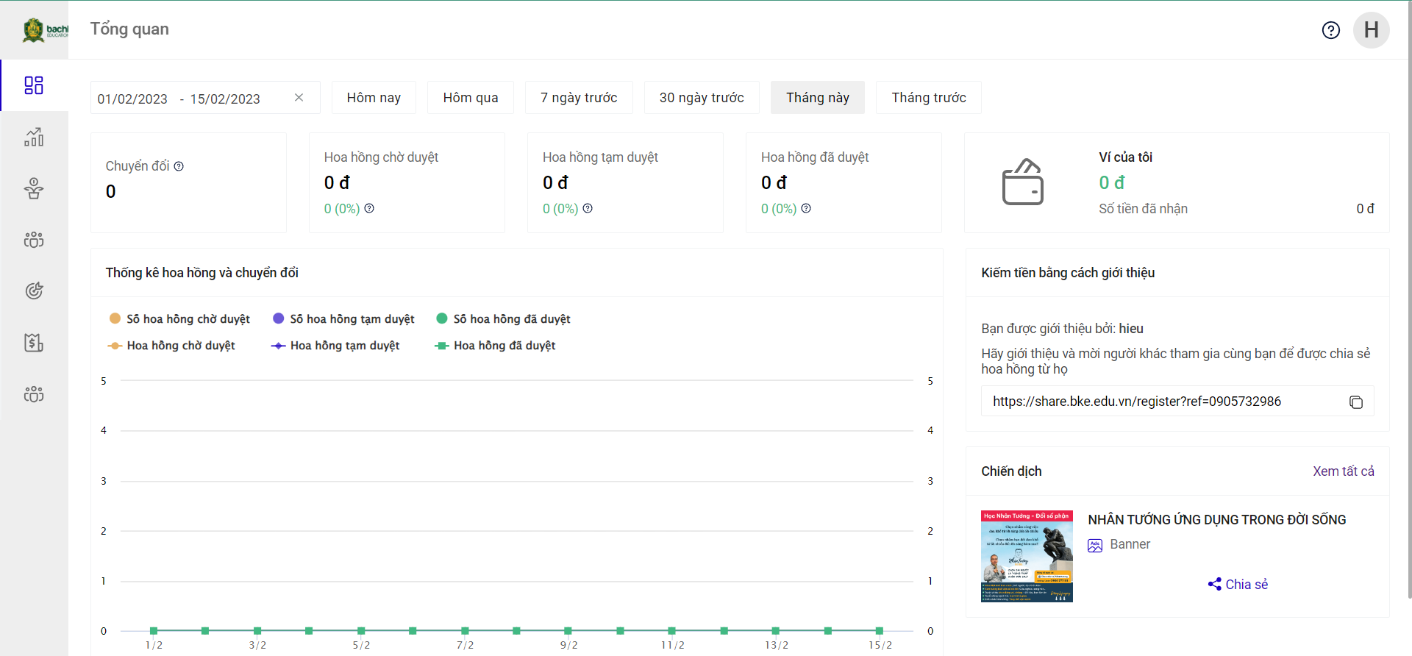Toggle the Số hoa hồng tạm duyệt legend
The image size is (1412, 656).
[x=343, y=319]
